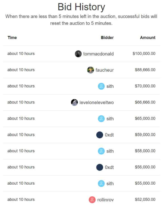
Task: Click sith's avatar in the $65,000.00 row
Action: (101, 119)
